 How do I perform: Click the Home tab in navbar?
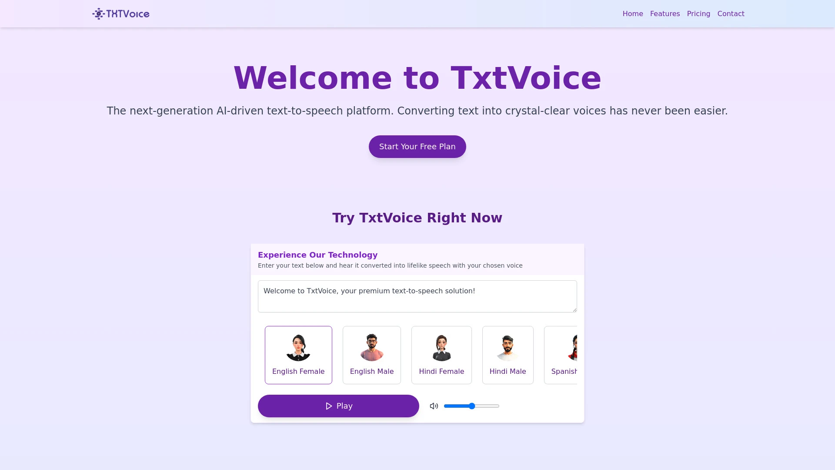(633, 14)
